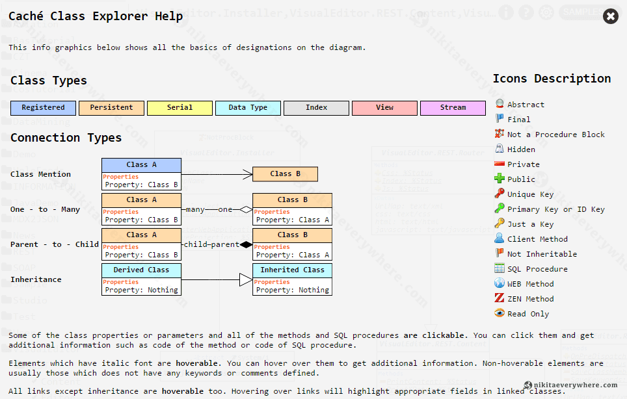
Task: Click the orange Persistent class type swatch
Action: (111, 108)
